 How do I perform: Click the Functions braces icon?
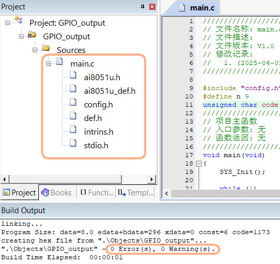83,192
